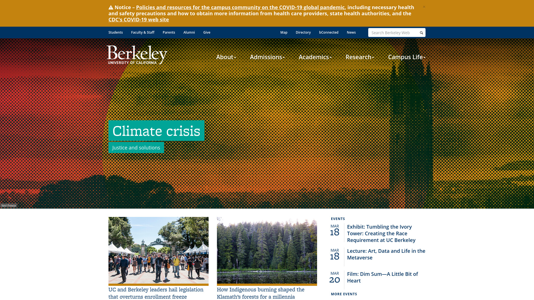Open Exhibit: Tumbling the Ivory Tower event
This screenshot has height=300, width=534.
[x=381, y=234]
